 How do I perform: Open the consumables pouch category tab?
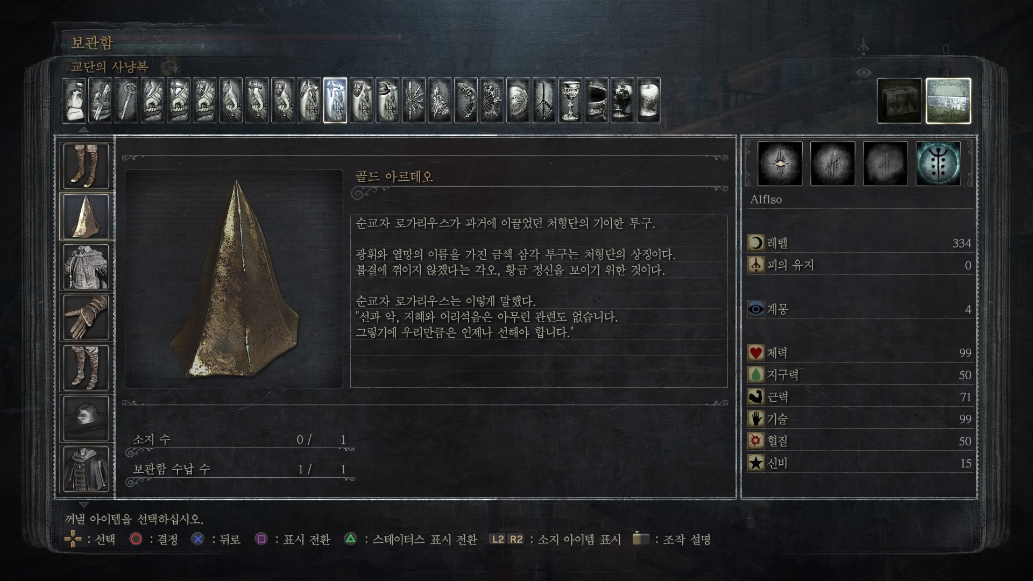click(74, 101)
